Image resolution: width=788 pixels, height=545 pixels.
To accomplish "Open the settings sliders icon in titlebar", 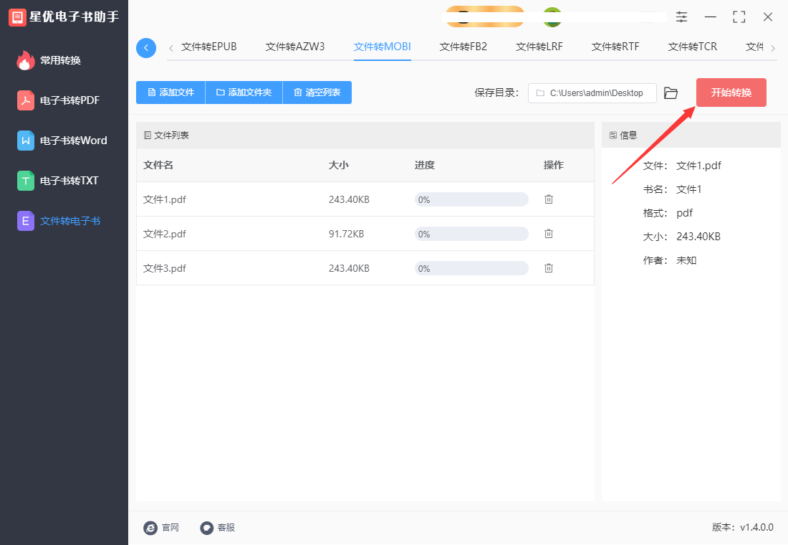I will click(x=681, y=16).
